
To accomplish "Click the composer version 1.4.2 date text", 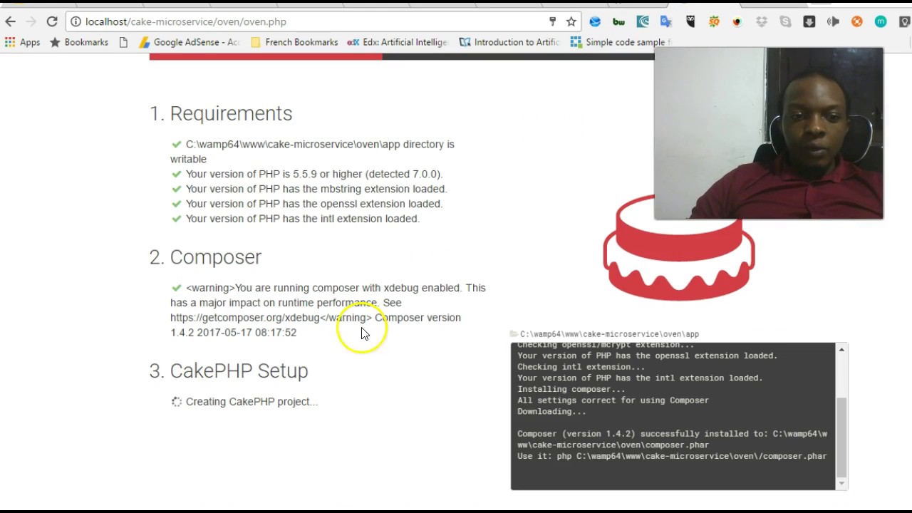I will (234, 333).
